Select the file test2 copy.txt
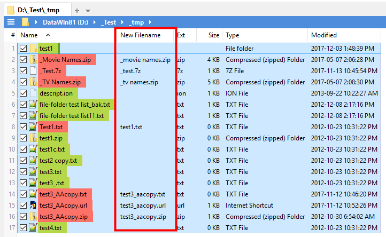 coord(58,161)
